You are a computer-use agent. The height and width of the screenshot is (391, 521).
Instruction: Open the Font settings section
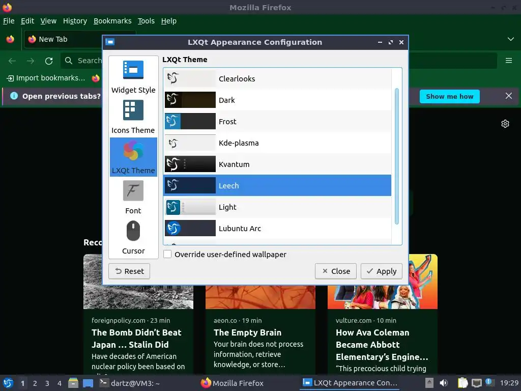point(133,197)
